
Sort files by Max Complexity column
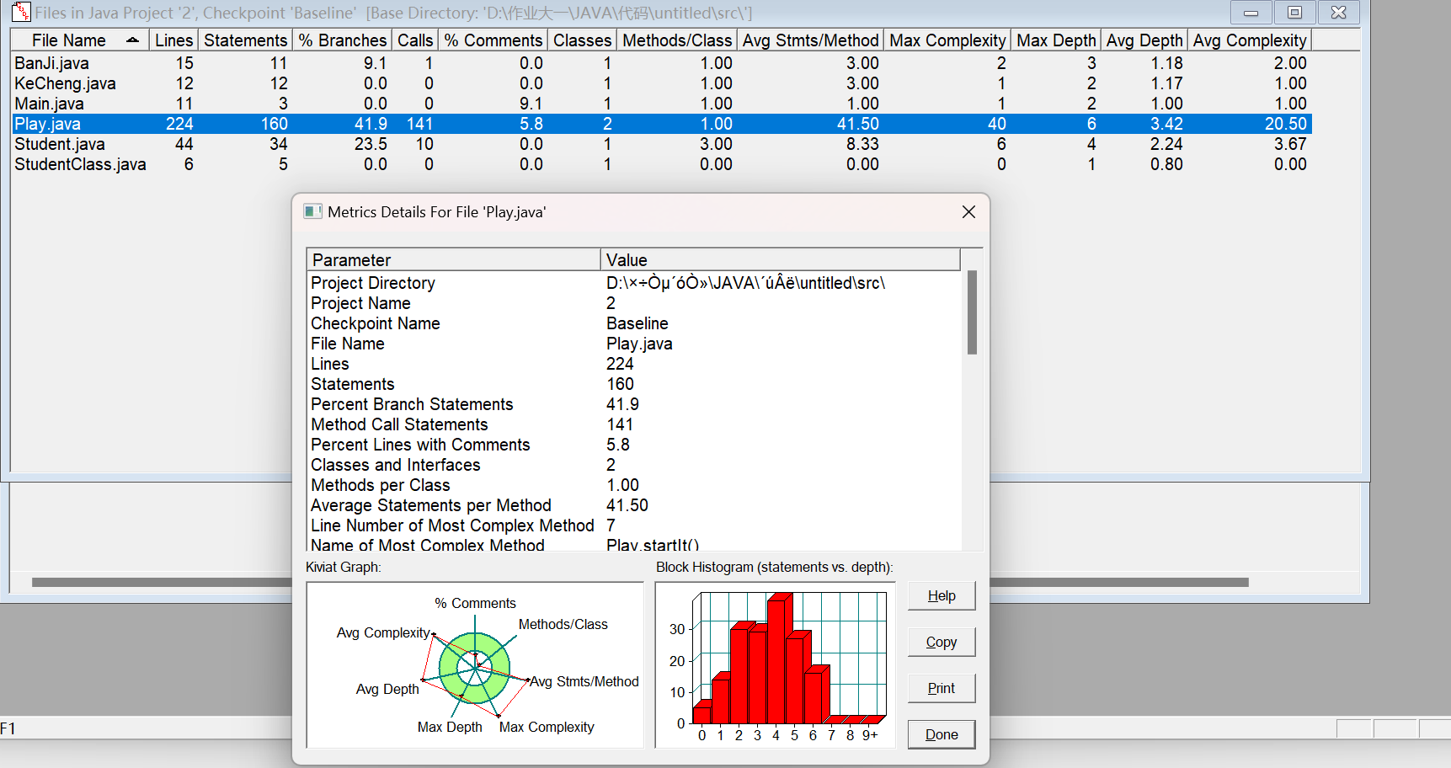pos(947,40)
